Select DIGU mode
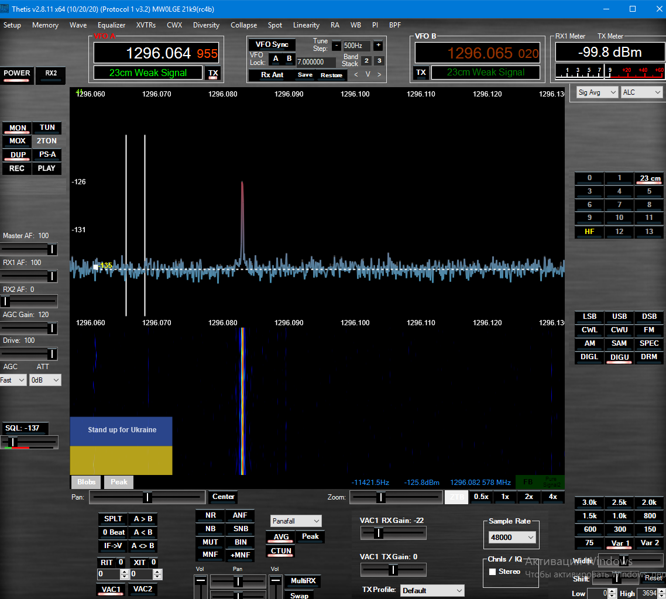This screenshot has width=666, height=599. tap(619, 357)
